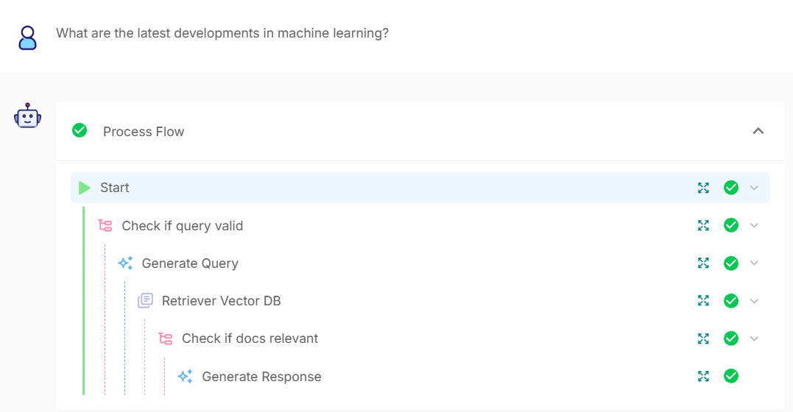Screen dimensions: 793x412
Task: Click expand icon for Retriever Vector DB
Action: click(703, 300)
